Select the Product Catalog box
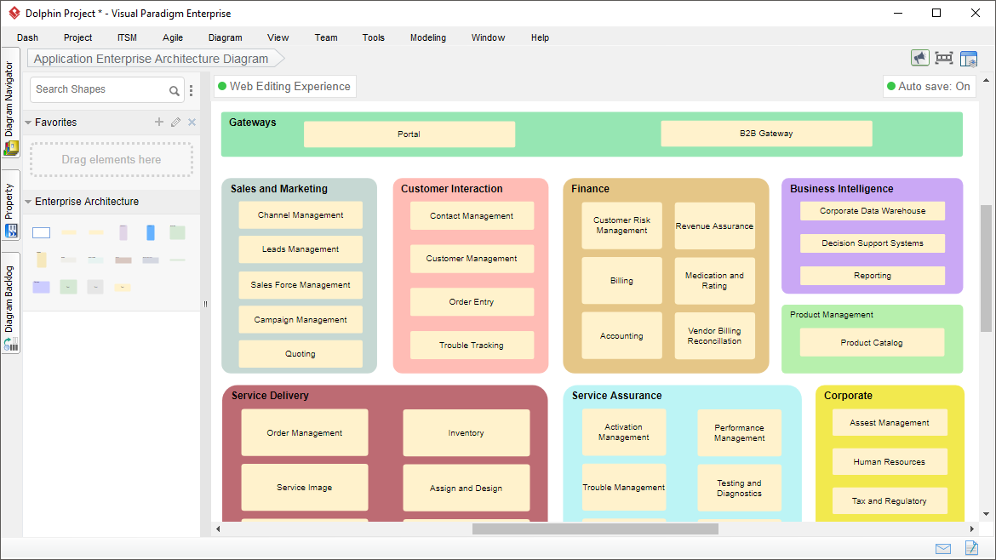 (x=872, y=342)
